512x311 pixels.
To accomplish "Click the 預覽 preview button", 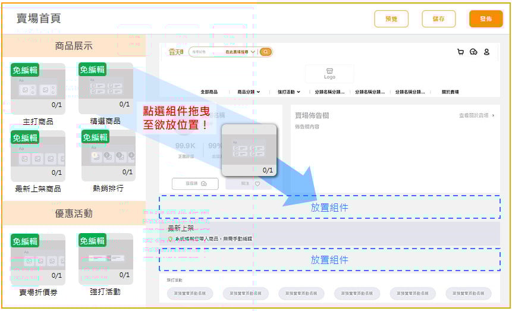I will [x=391, y=19].
